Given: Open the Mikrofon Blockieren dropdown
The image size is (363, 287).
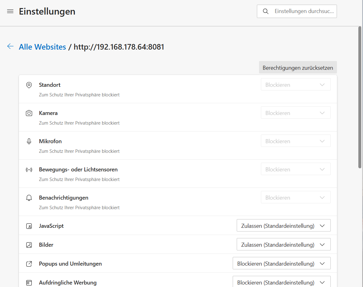Looking at the screenshot, I should [296, 141].
